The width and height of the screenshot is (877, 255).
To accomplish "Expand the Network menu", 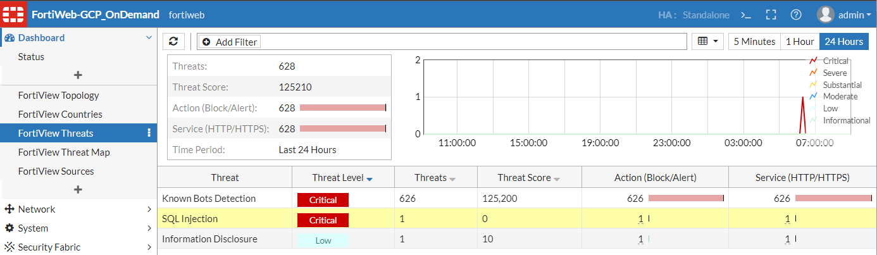I will (149, 209).
